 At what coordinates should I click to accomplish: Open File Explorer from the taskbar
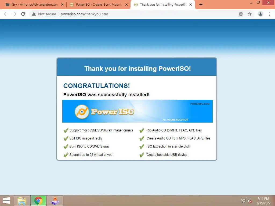pyautogui.click(x=21, y=201)
